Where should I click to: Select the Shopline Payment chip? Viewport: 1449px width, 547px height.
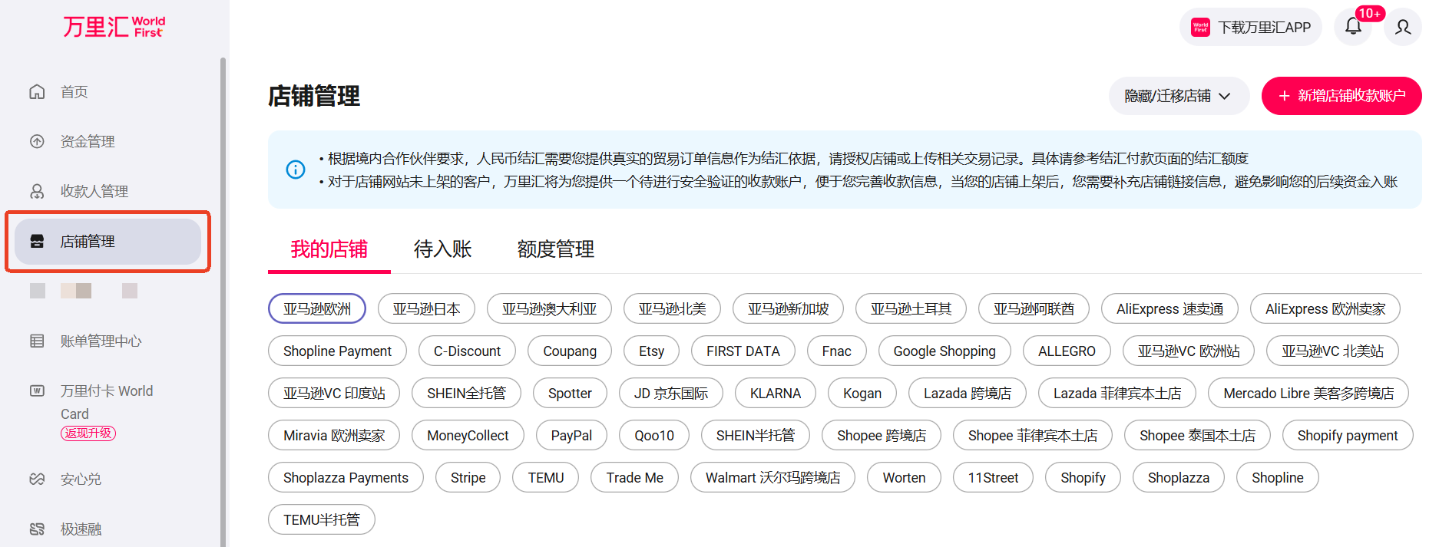click(337, 351)
